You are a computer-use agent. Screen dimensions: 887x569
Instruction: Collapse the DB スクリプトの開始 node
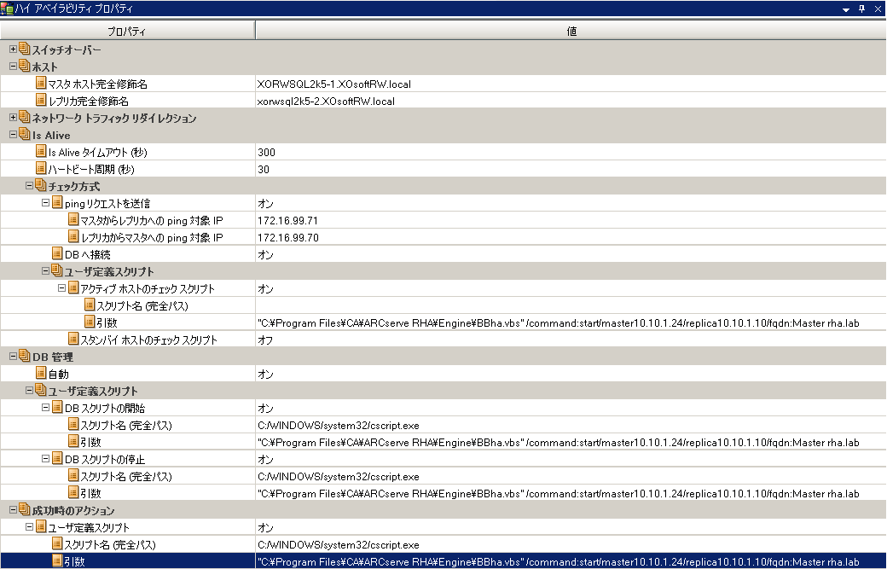coord(45,407)
